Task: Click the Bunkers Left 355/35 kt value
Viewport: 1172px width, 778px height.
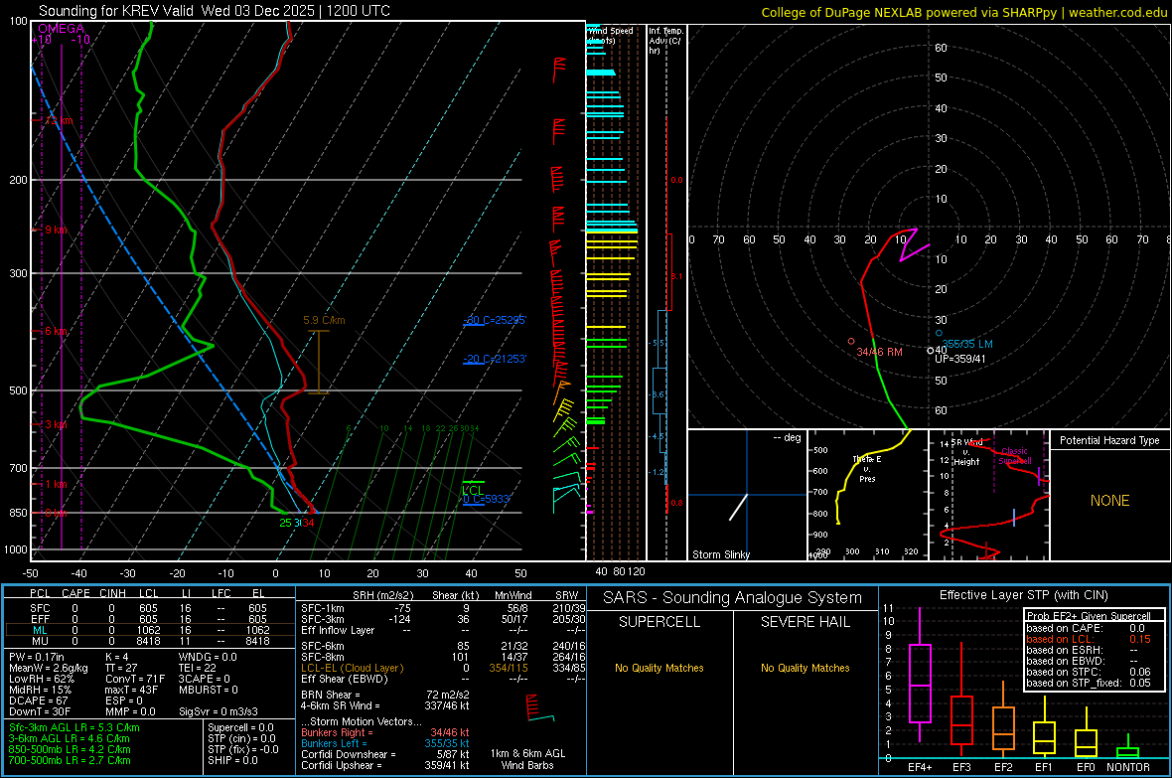Action: tap(447, 743)
